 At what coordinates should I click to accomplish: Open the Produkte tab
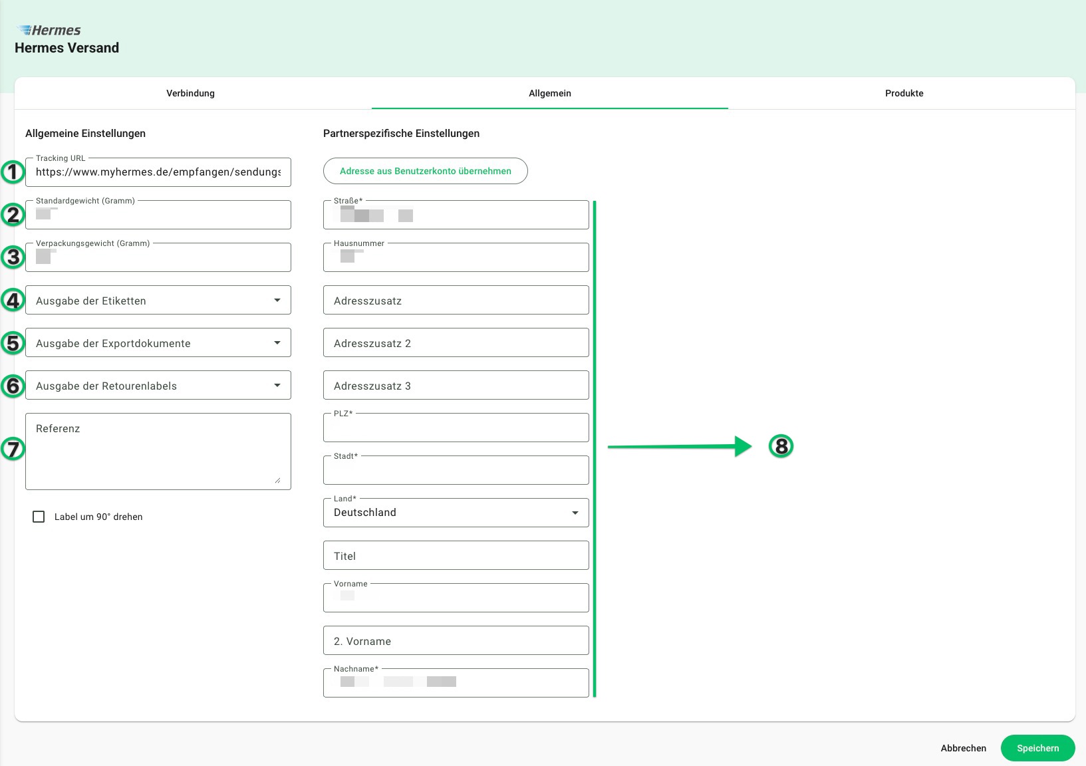coord(904,93)
